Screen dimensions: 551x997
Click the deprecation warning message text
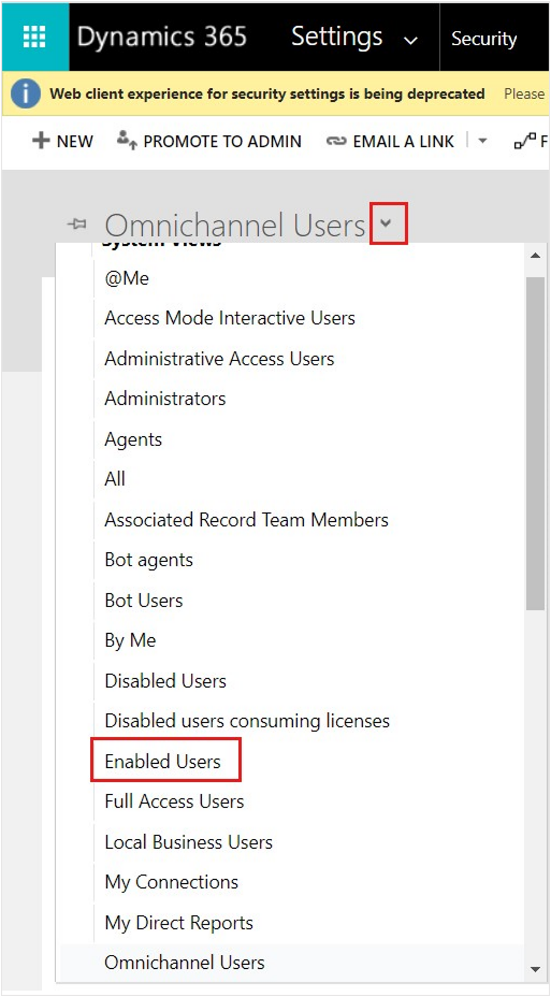267,94
